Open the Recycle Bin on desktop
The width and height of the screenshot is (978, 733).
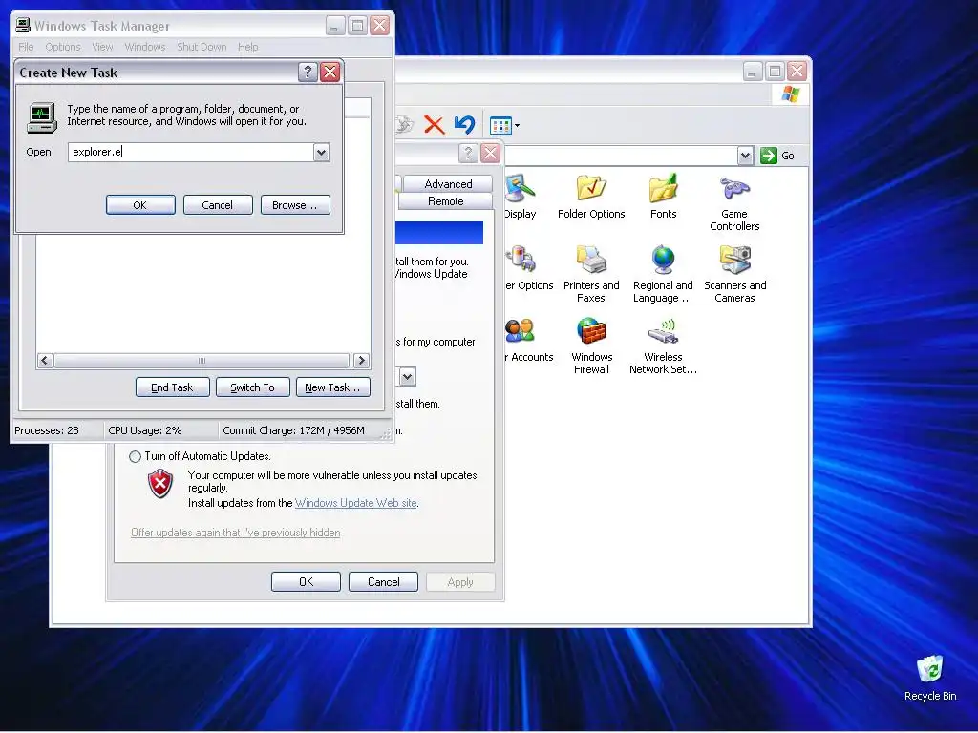click(x=930, y=679)
